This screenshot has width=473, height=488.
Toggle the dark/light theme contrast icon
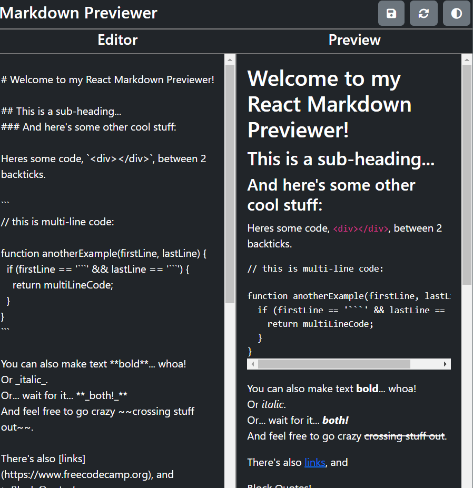coord(456,14)
